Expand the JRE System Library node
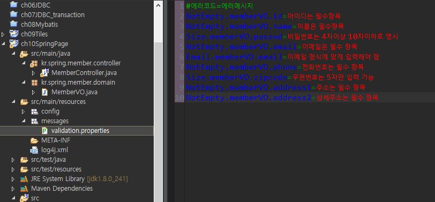Viewport: 435px width, 202px height. click(x=13, y=179)
